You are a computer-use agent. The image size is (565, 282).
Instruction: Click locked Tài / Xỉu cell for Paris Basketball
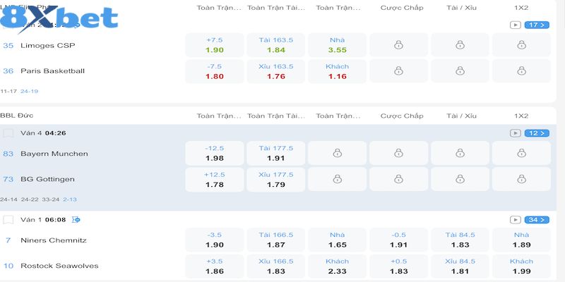(x=460, y=71)
